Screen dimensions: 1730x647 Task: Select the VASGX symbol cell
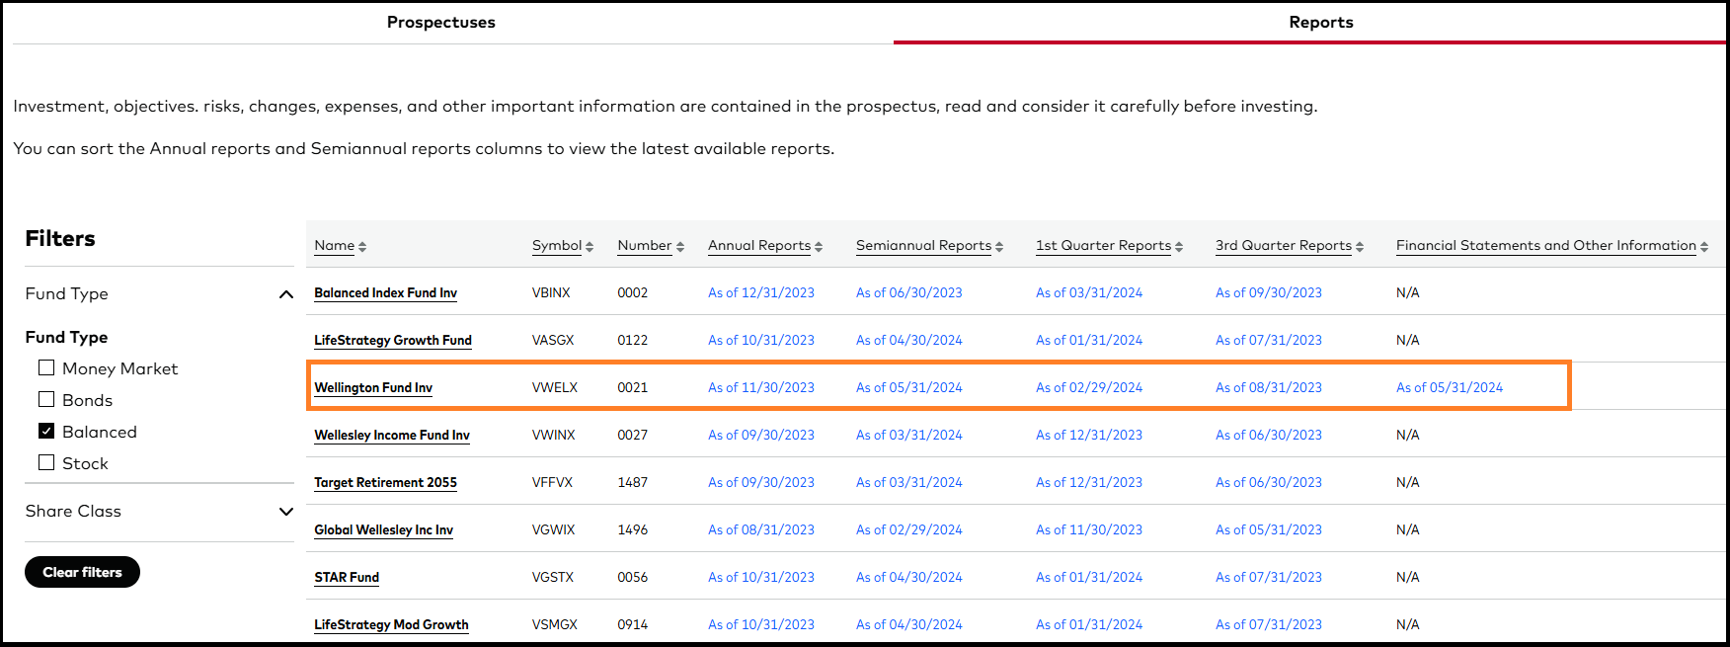(553, 341)
